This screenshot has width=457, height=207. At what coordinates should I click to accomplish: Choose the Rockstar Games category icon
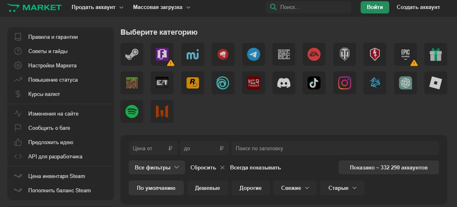tap(193, 83)
